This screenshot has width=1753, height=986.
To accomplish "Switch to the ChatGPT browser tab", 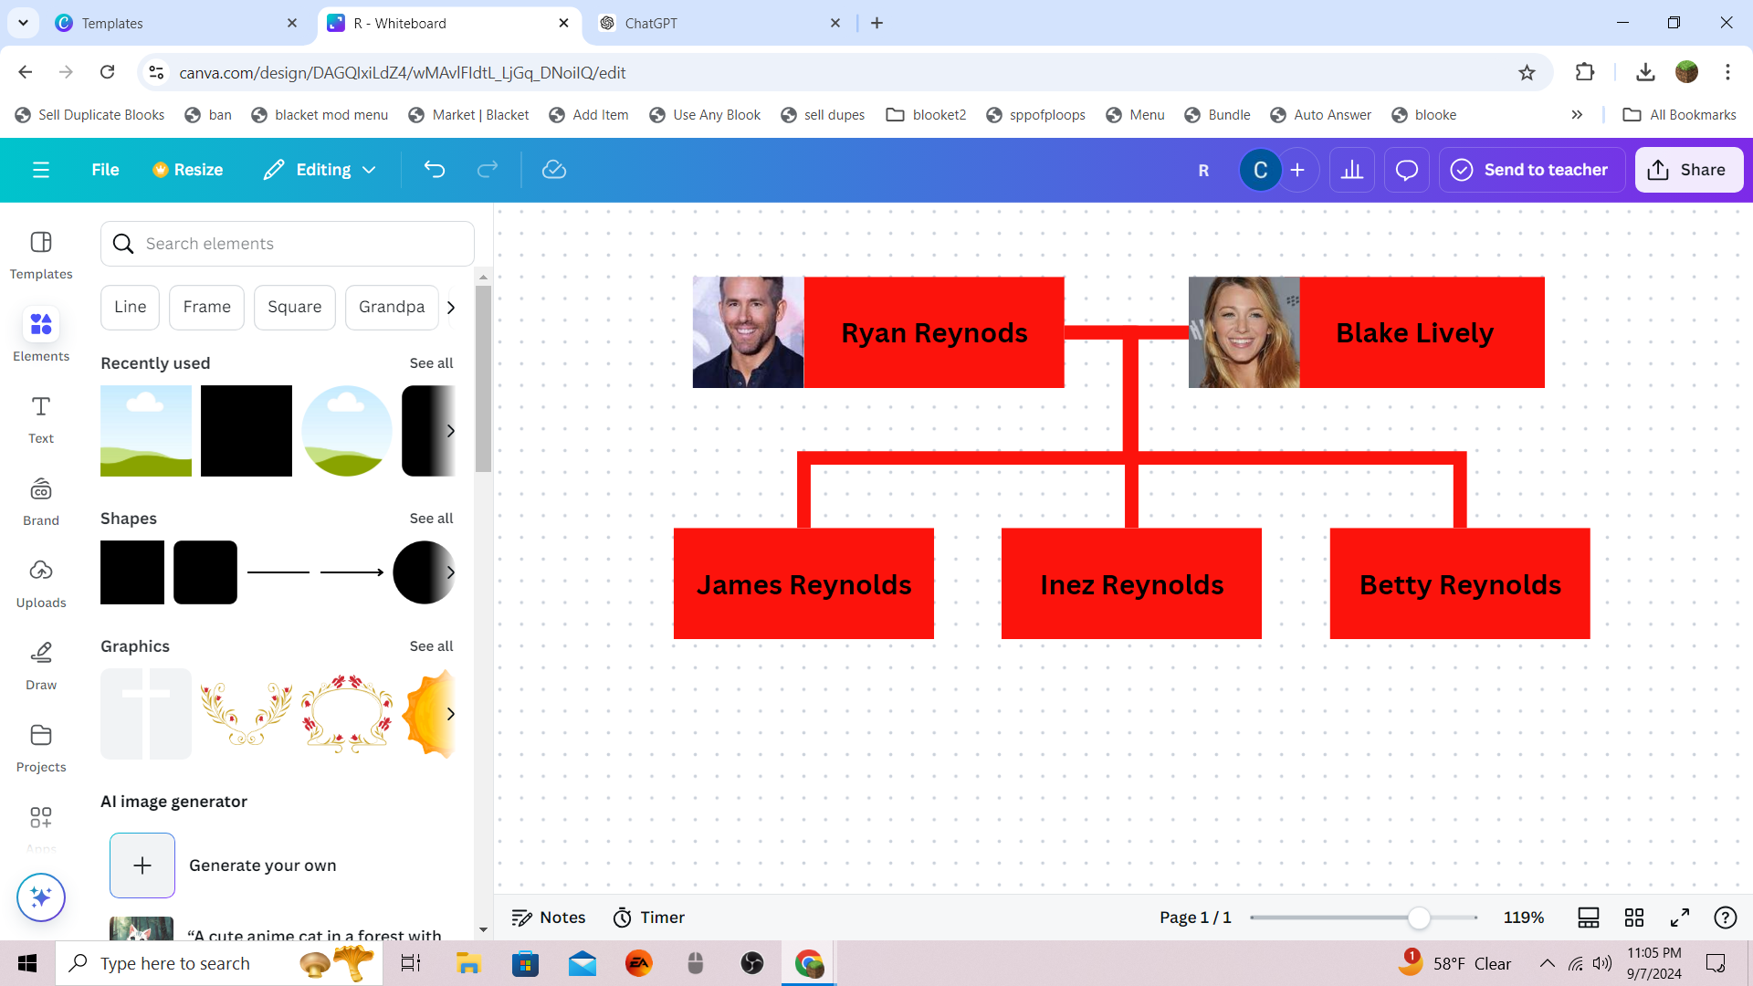I will coord(719,23).
